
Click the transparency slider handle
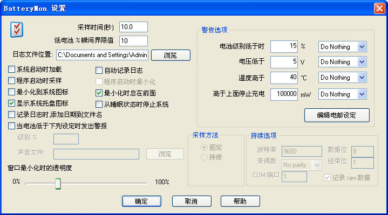(58, 184)
